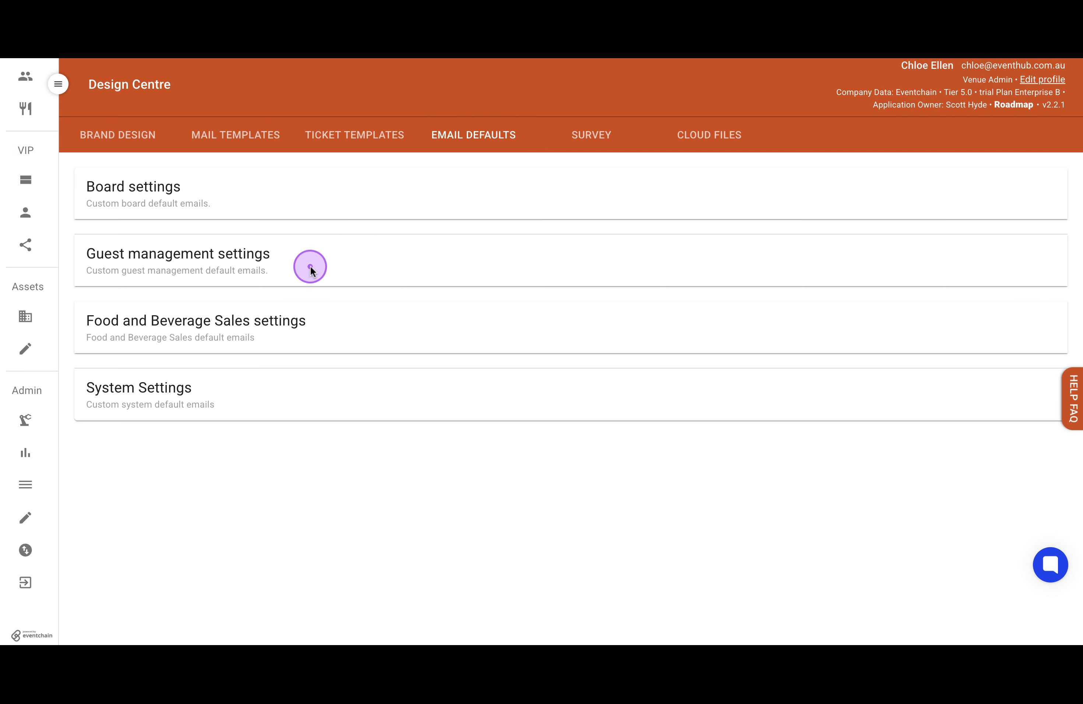1083x704 pixels.
Task: Open the guests (people) sidebar icon
Action: [25, 76]
